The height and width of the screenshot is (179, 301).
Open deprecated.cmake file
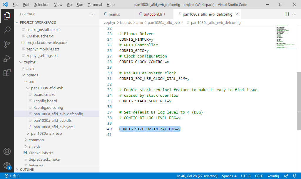click(x=57, y=159)
